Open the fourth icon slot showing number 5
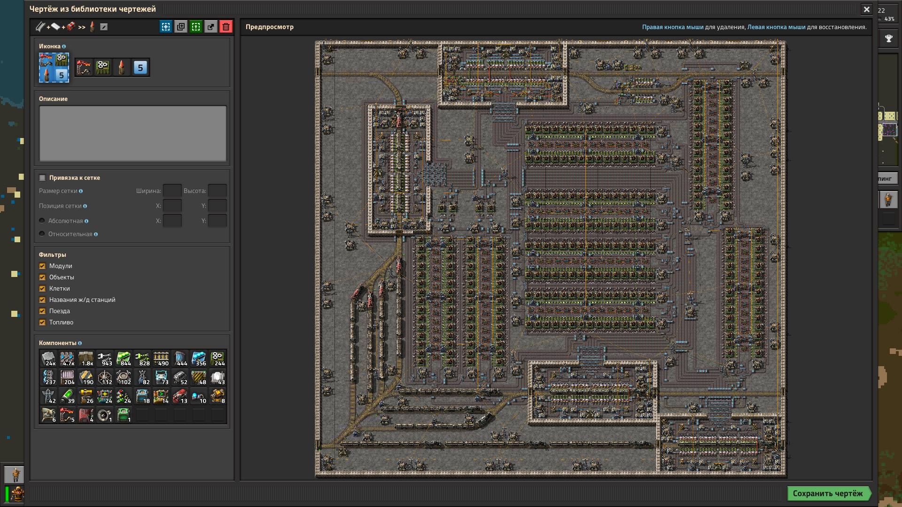The height and width of the screenshot is (507, 902). (x=140, y=68)
